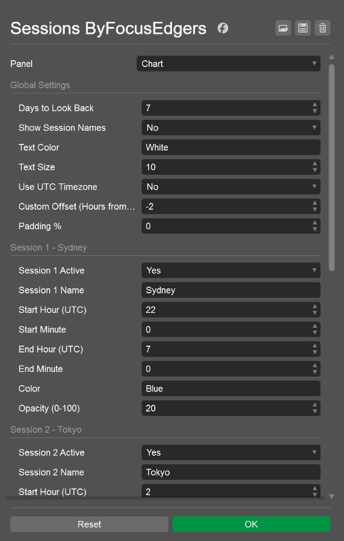344x541 pixels.
Task: Increase Custom Offset hours with up arrow
Action: (x=315, y=203)
